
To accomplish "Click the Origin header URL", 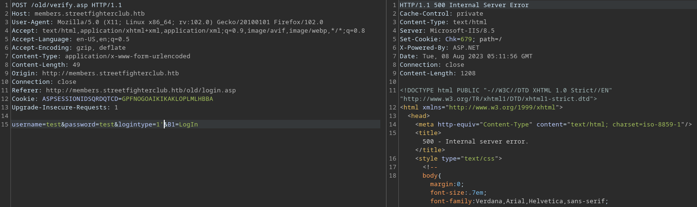I will pos(110,73).
